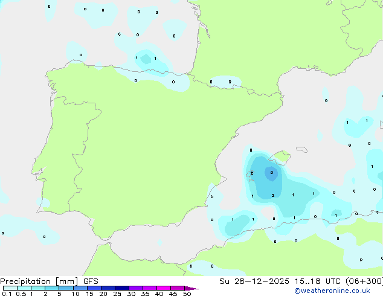Pick the magenta legend swatch between 40 and 45
The image size is (383, 296).
point(164,288)
